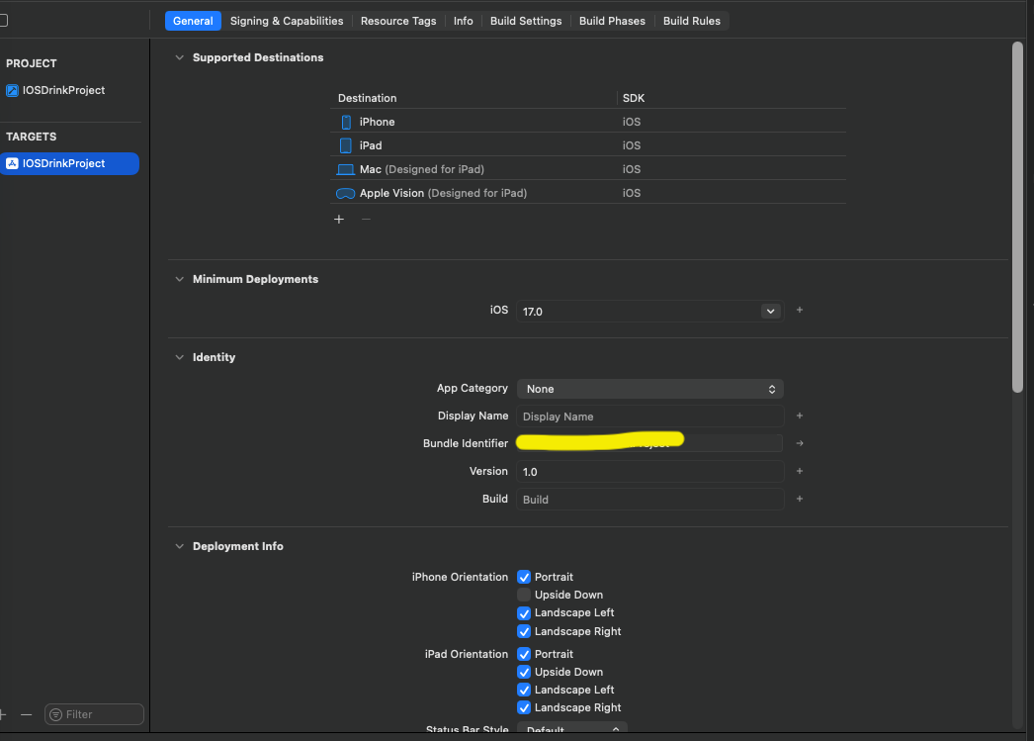Click IOSDrinkProject project file icon
The height and width of the screenshot is (741, 1034).
coord(12,90)
